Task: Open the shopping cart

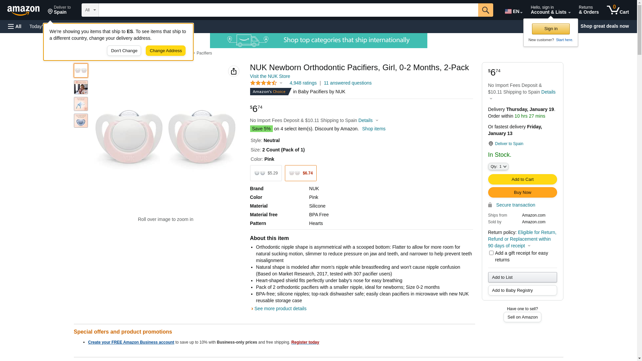Action: click(x=618, y=10)
